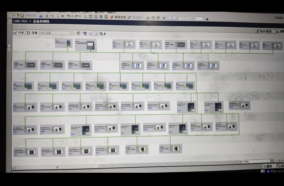The width and height of the screenshot is (284, 186).
Task: Click 设备和网络 in the breadcrumb
Action: point(41,21)
